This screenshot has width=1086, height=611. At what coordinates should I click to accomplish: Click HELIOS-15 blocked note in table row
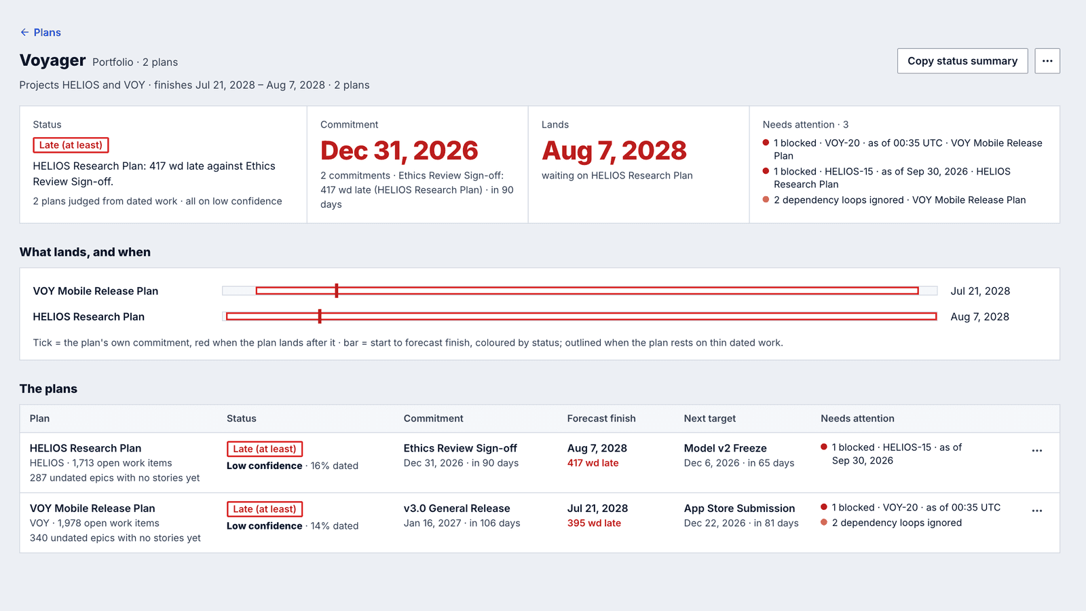891,454
